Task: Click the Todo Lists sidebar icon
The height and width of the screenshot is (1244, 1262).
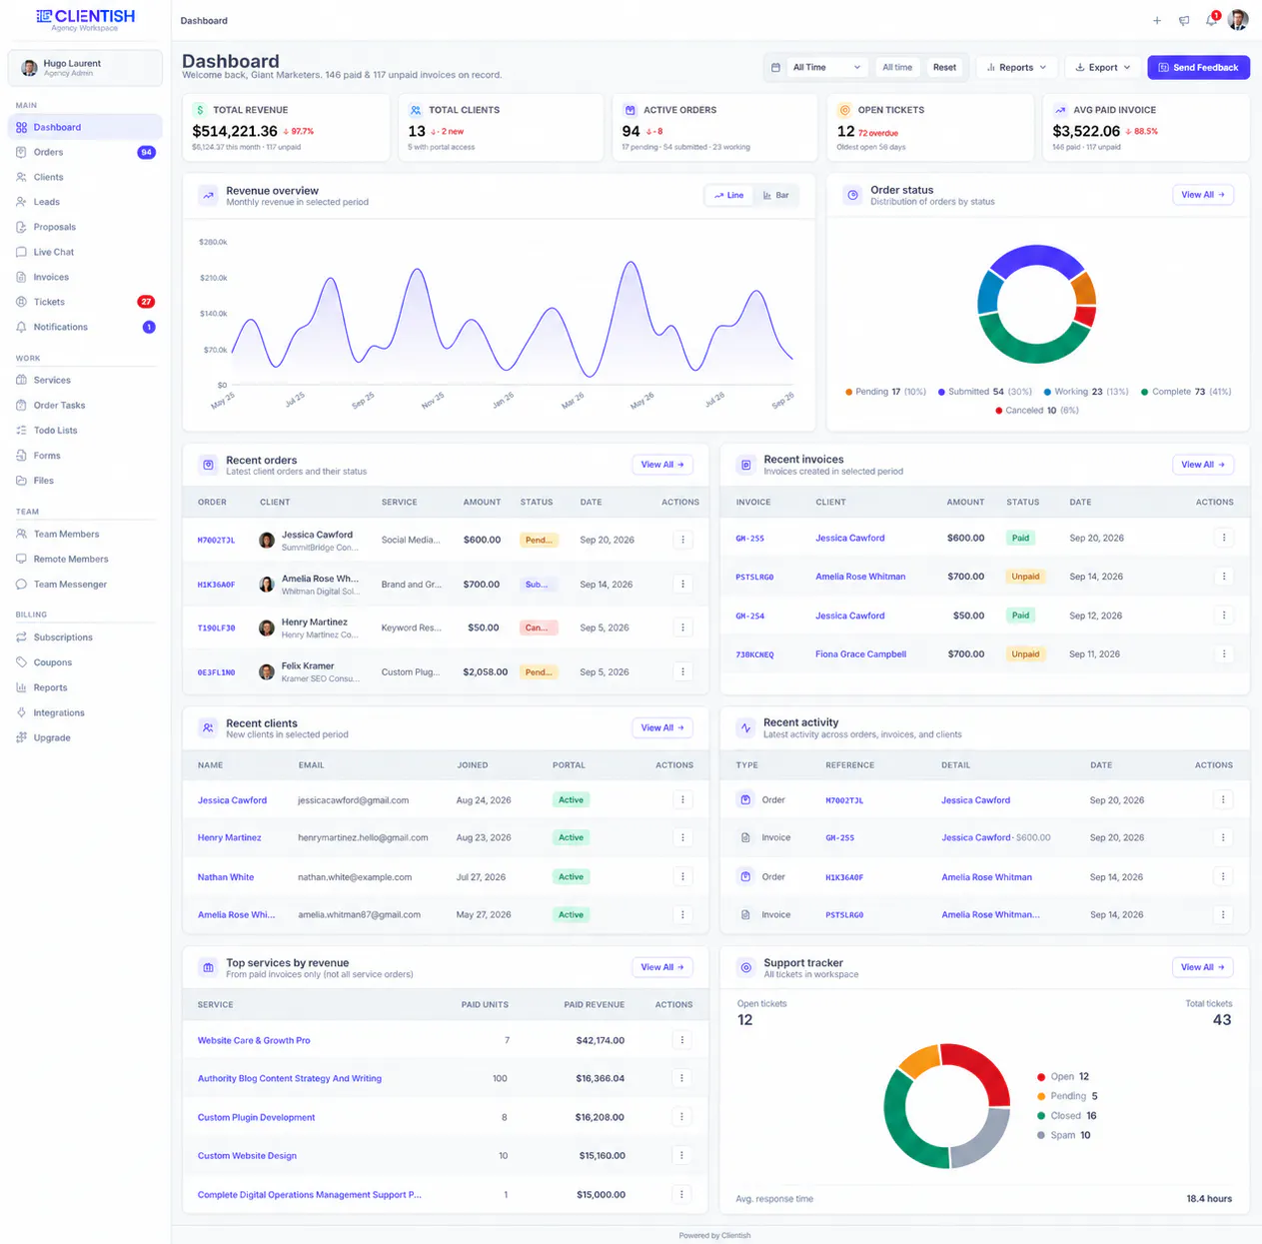Action: point(21,431)
